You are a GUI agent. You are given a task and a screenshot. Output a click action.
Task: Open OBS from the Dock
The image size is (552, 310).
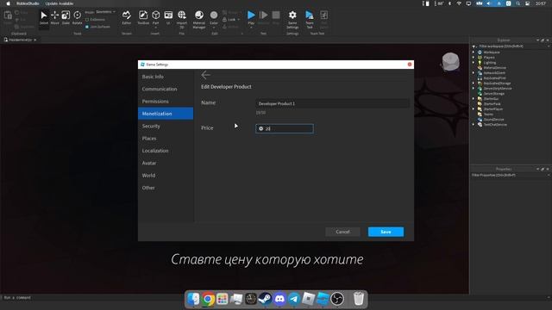click(337, 299)
